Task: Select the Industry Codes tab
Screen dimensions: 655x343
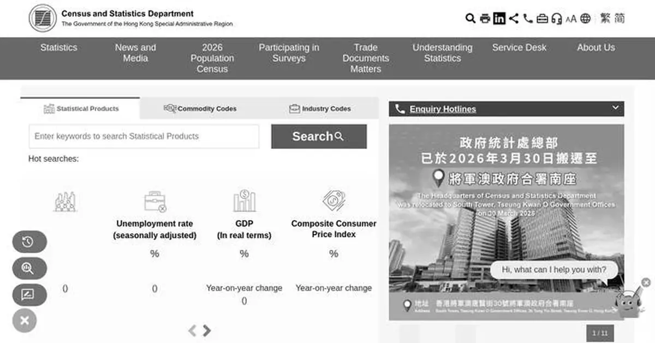Action: (x=320, y=109)
